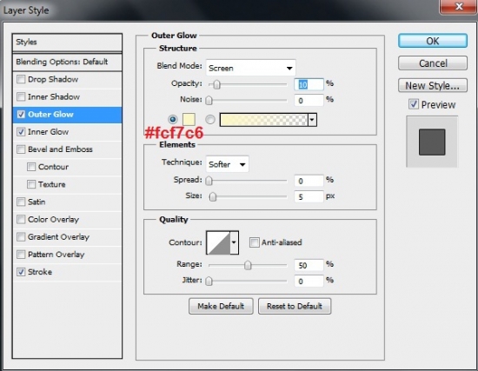Click the Size value input field

[x=309, y=197]
